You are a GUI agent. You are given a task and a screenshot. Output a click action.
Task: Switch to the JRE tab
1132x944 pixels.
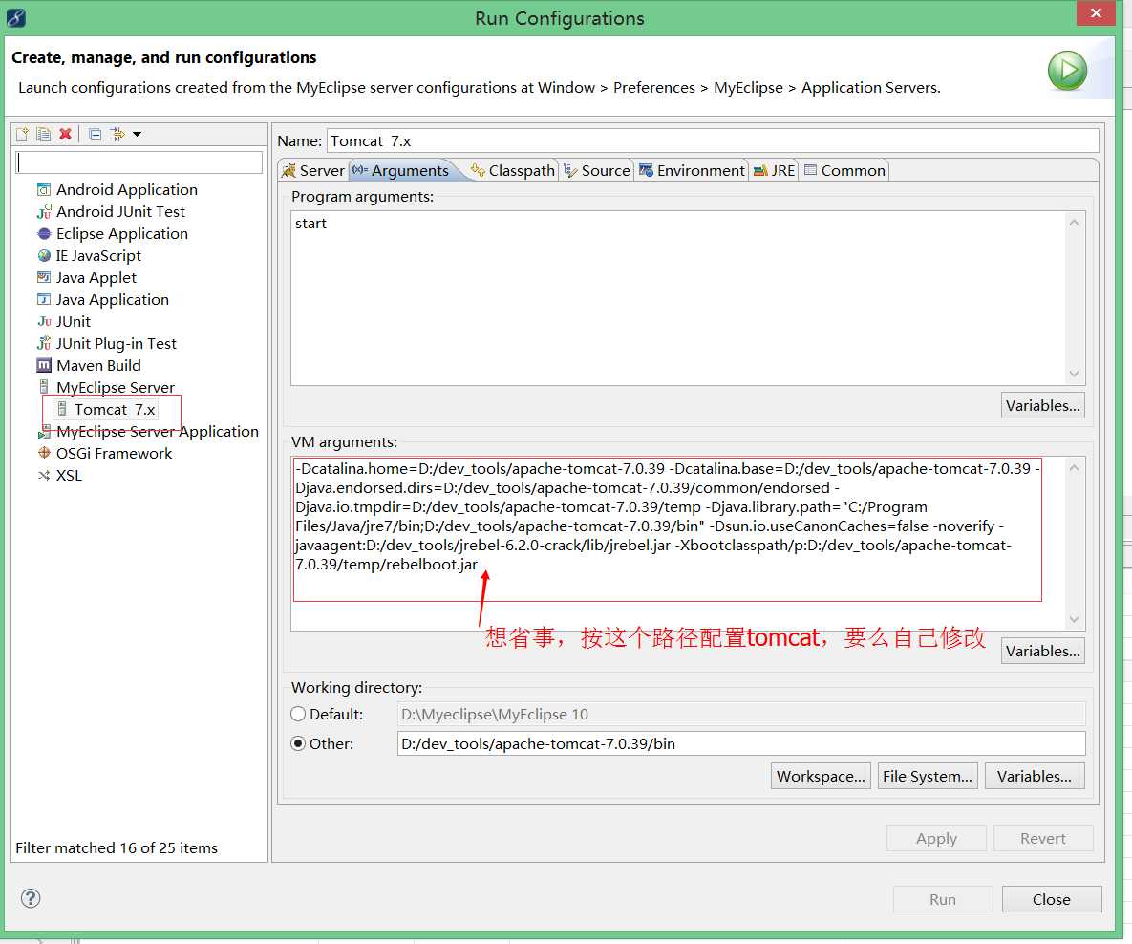coord(774,170)
